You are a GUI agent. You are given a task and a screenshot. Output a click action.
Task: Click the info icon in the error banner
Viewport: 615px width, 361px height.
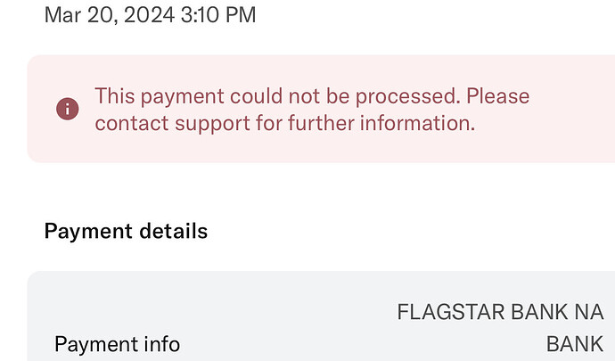[68, 109]
